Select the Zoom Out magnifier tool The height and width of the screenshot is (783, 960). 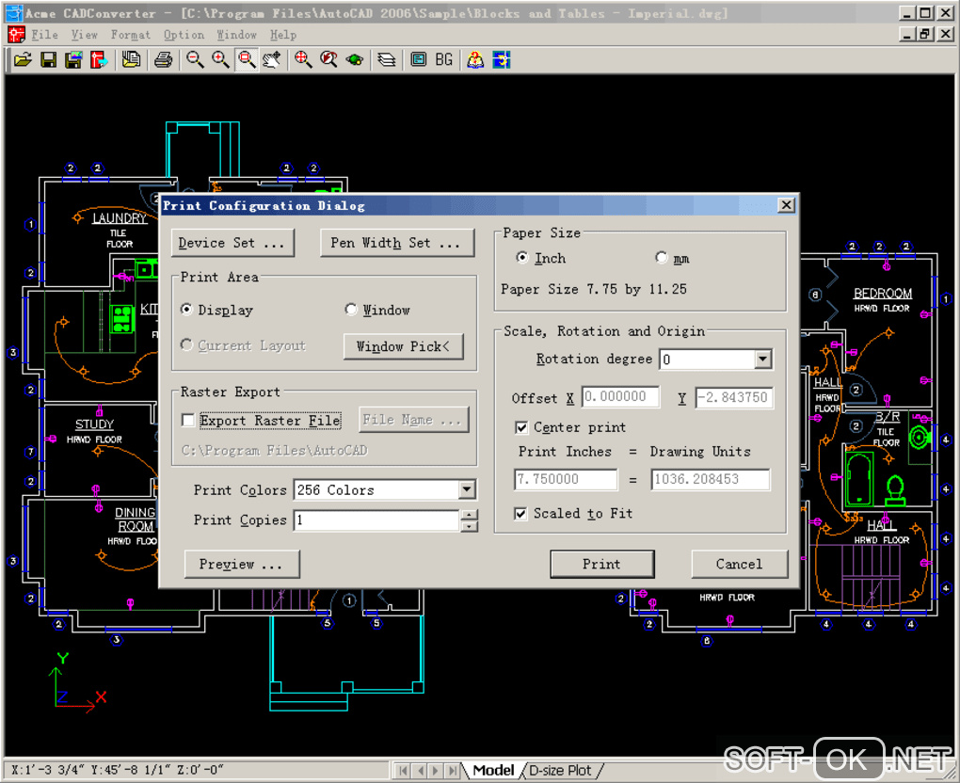pyautogui.click(x=195, y=60)
